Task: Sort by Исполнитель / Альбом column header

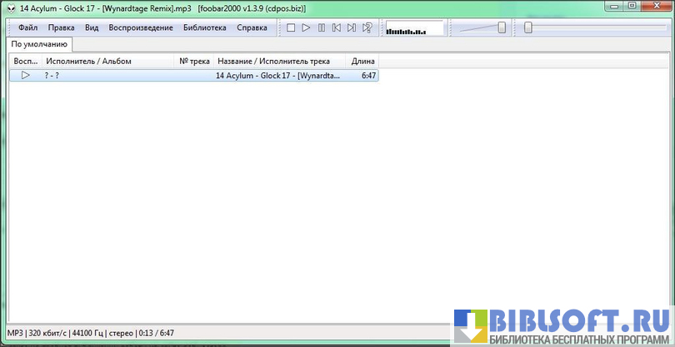Action: click(x=88, y=61)
